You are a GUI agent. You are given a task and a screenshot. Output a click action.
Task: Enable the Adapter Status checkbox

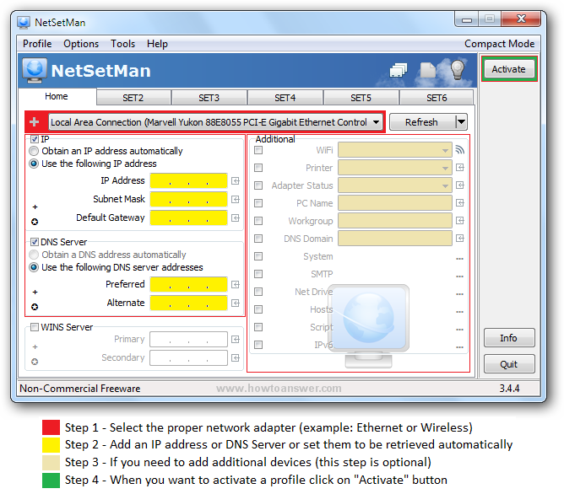(x=258, y=185)
